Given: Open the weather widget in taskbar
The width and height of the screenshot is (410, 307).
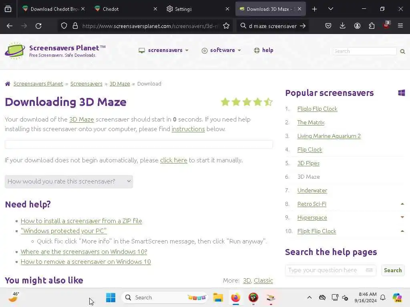Looking at the screenshot, I should point(14,297).
